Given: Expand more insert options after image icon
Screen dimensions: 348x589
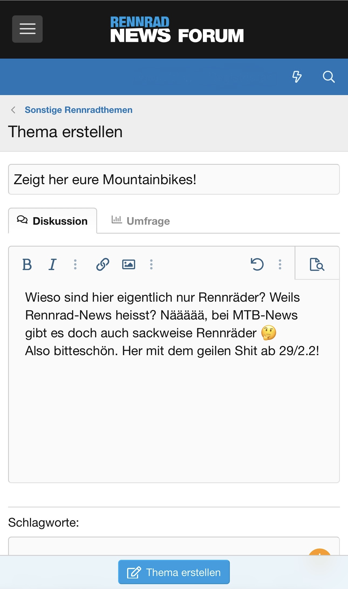Looking at the screenshot, I should pyautogui.click(x=151, y=264).
